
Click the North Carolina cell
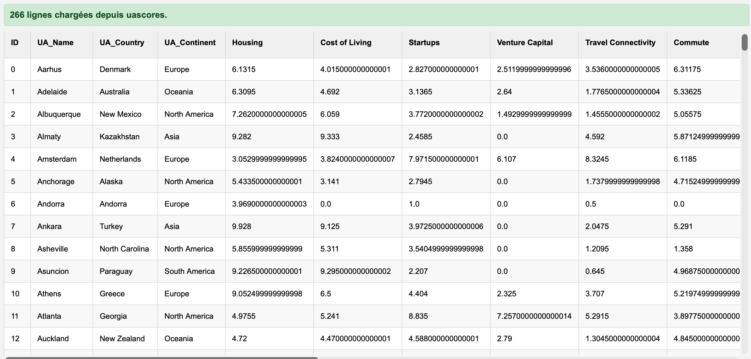125,249
